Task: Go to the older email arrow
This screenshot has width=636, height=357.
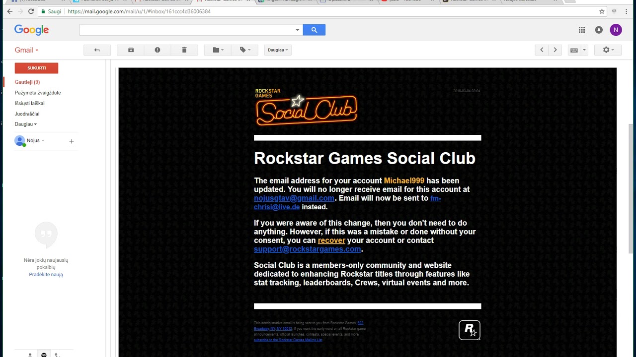Action: tap(555, 50)
